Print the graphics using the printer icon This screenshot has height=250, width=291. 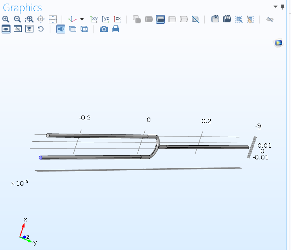(x=116, y=29)
